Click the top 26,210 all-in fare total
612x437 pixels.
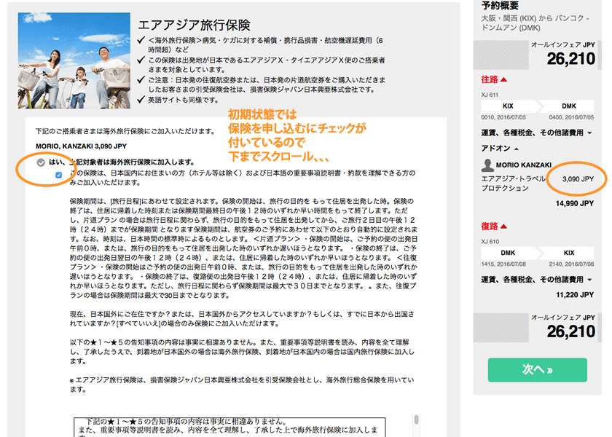[570, 59]
